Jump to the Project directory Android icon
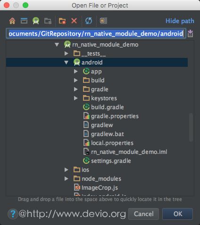 36,21
